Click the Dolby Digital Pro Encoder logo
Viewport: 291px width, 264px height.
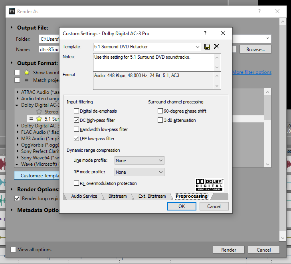tap(210, 185)
